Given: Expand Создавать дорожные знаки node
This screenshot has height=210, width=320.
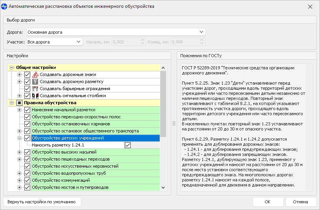Looking at the screenshot, I should point(19,75).
